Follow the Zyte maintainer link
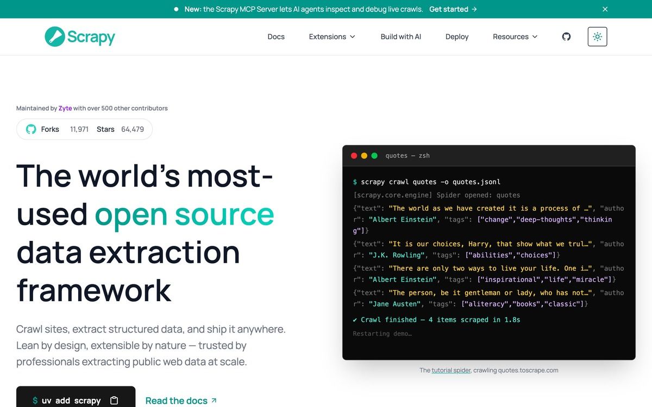The image size is (652, 407). [65, 108]
